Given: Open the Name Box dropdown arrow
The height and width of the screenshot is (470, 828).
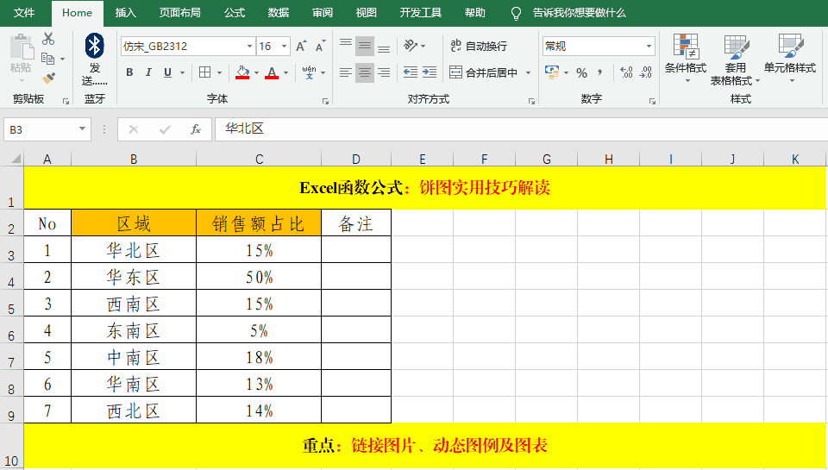Looking at the screenshot, I should tap(83, 128).
